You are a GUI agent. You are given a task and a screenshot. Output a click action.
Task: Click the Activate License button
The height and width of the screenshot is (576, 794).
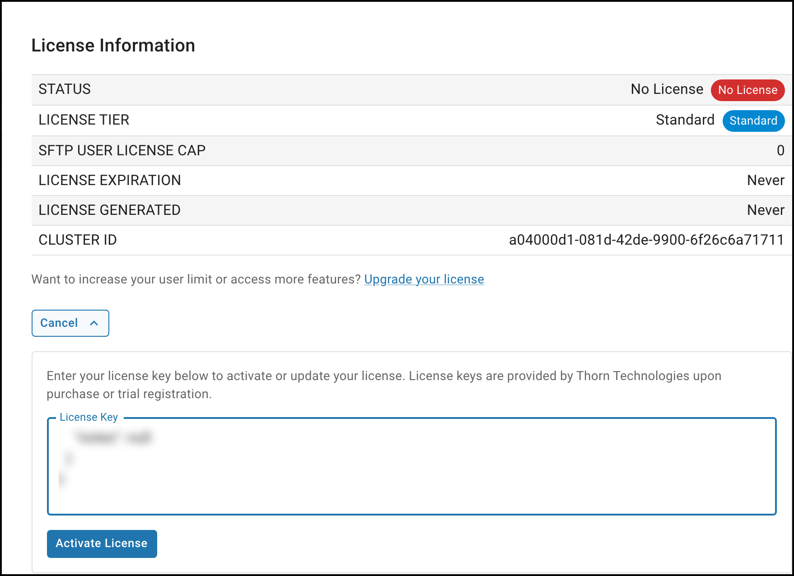(102, 543)
